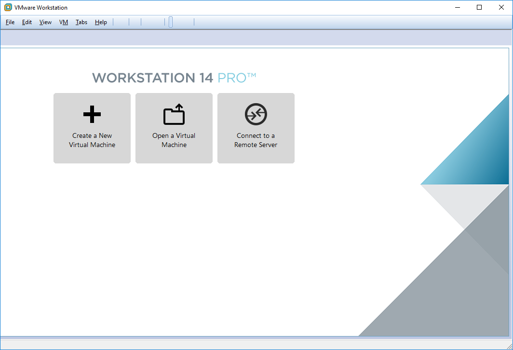The height and width of the screenshot is (350, 513).
Task: Open the View menu
Action: [45, 22]
